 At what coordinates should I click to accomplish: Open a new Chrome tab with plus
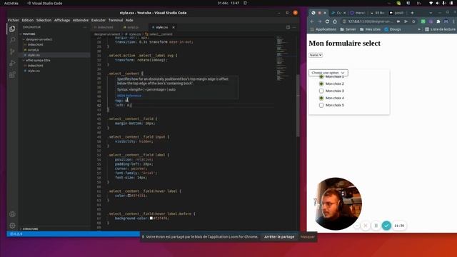412,13
